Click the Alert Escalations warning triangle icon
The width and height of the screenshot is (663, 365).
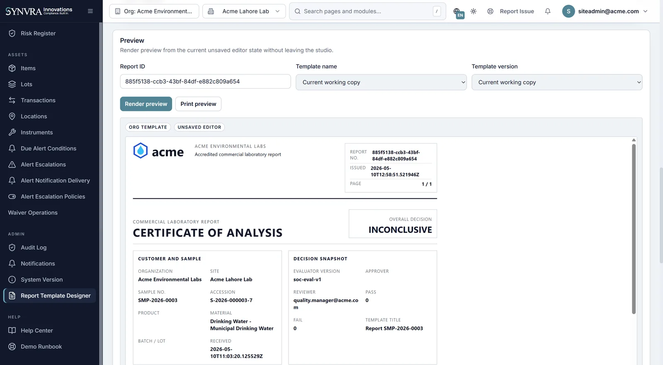pyautogui.click(x=12, y=165)
